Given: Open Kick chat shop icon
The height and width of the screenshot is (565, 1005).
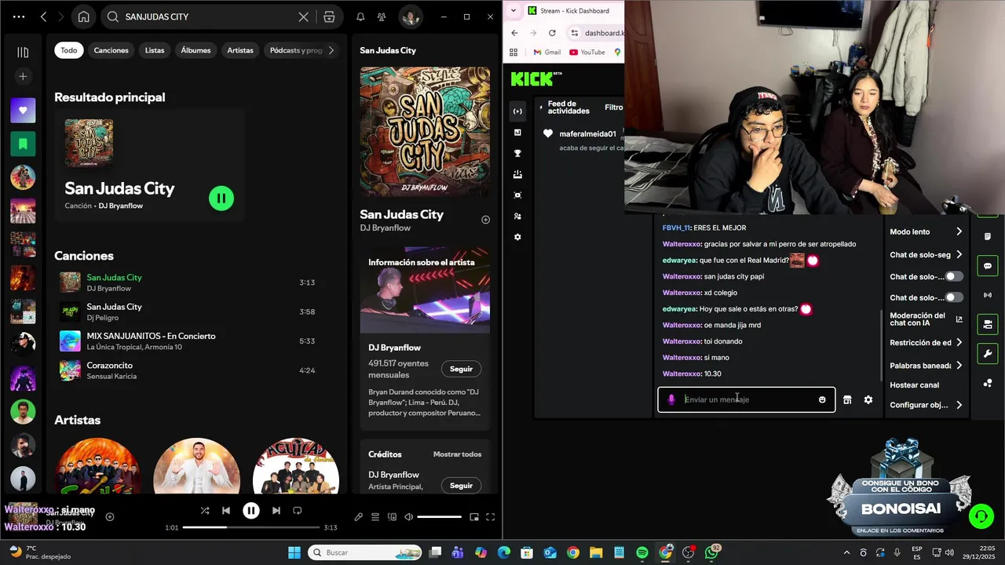Looking at the screenshot, I should click(847, 399).
